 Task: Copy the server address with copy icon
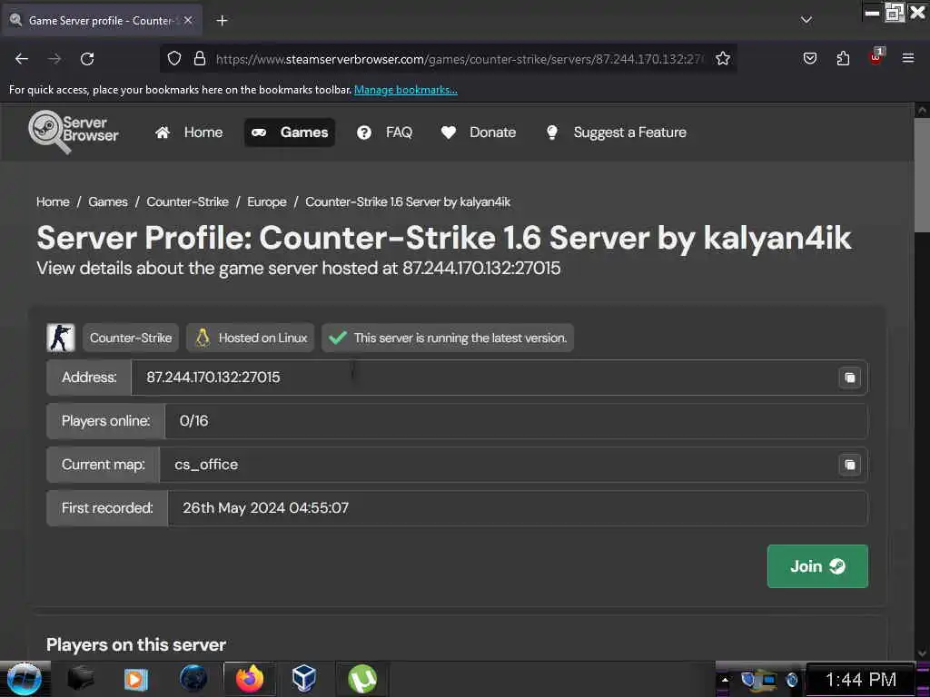(x=849, y=378)
